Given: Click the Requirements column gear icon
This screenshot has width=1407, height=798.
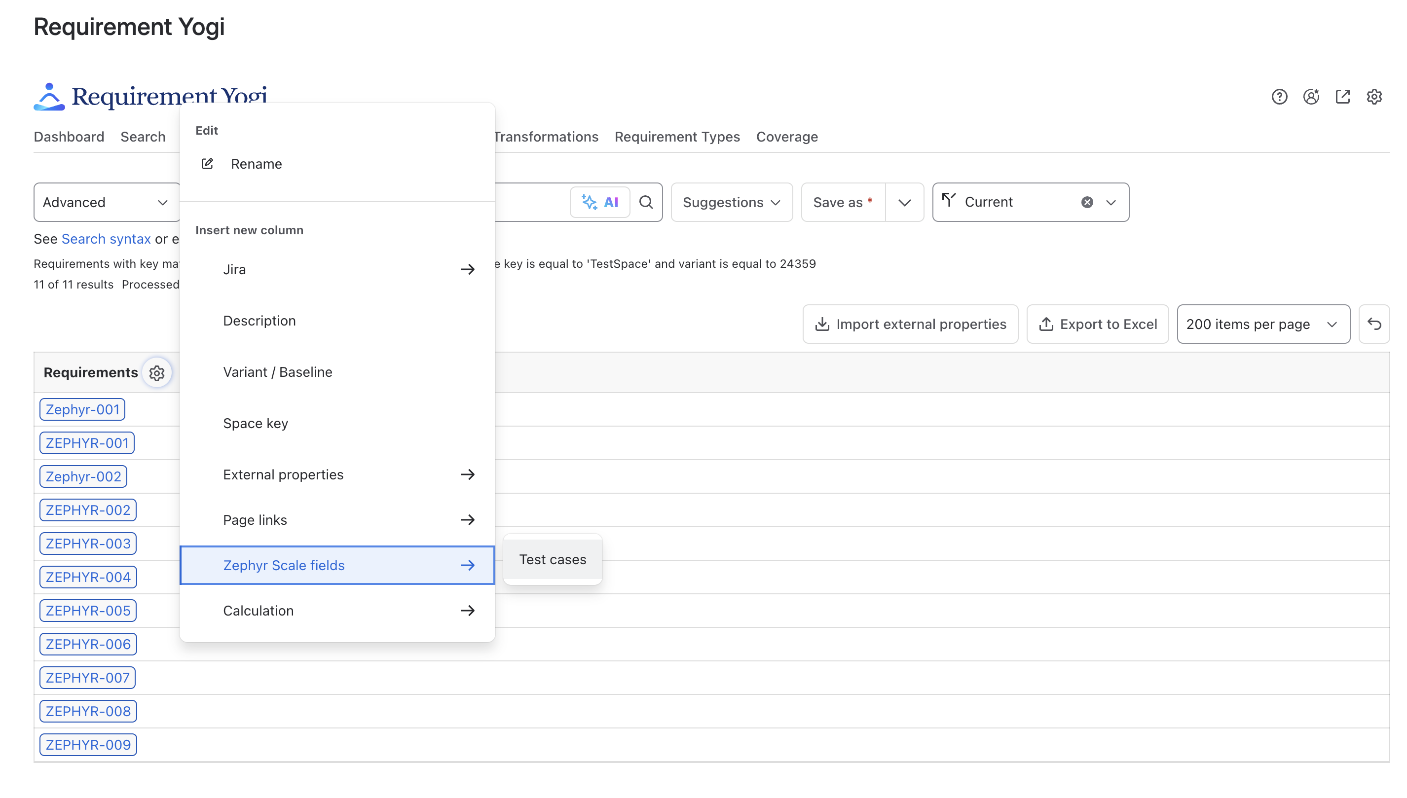Looking at the screenshot, I should [x=157, y=373].
